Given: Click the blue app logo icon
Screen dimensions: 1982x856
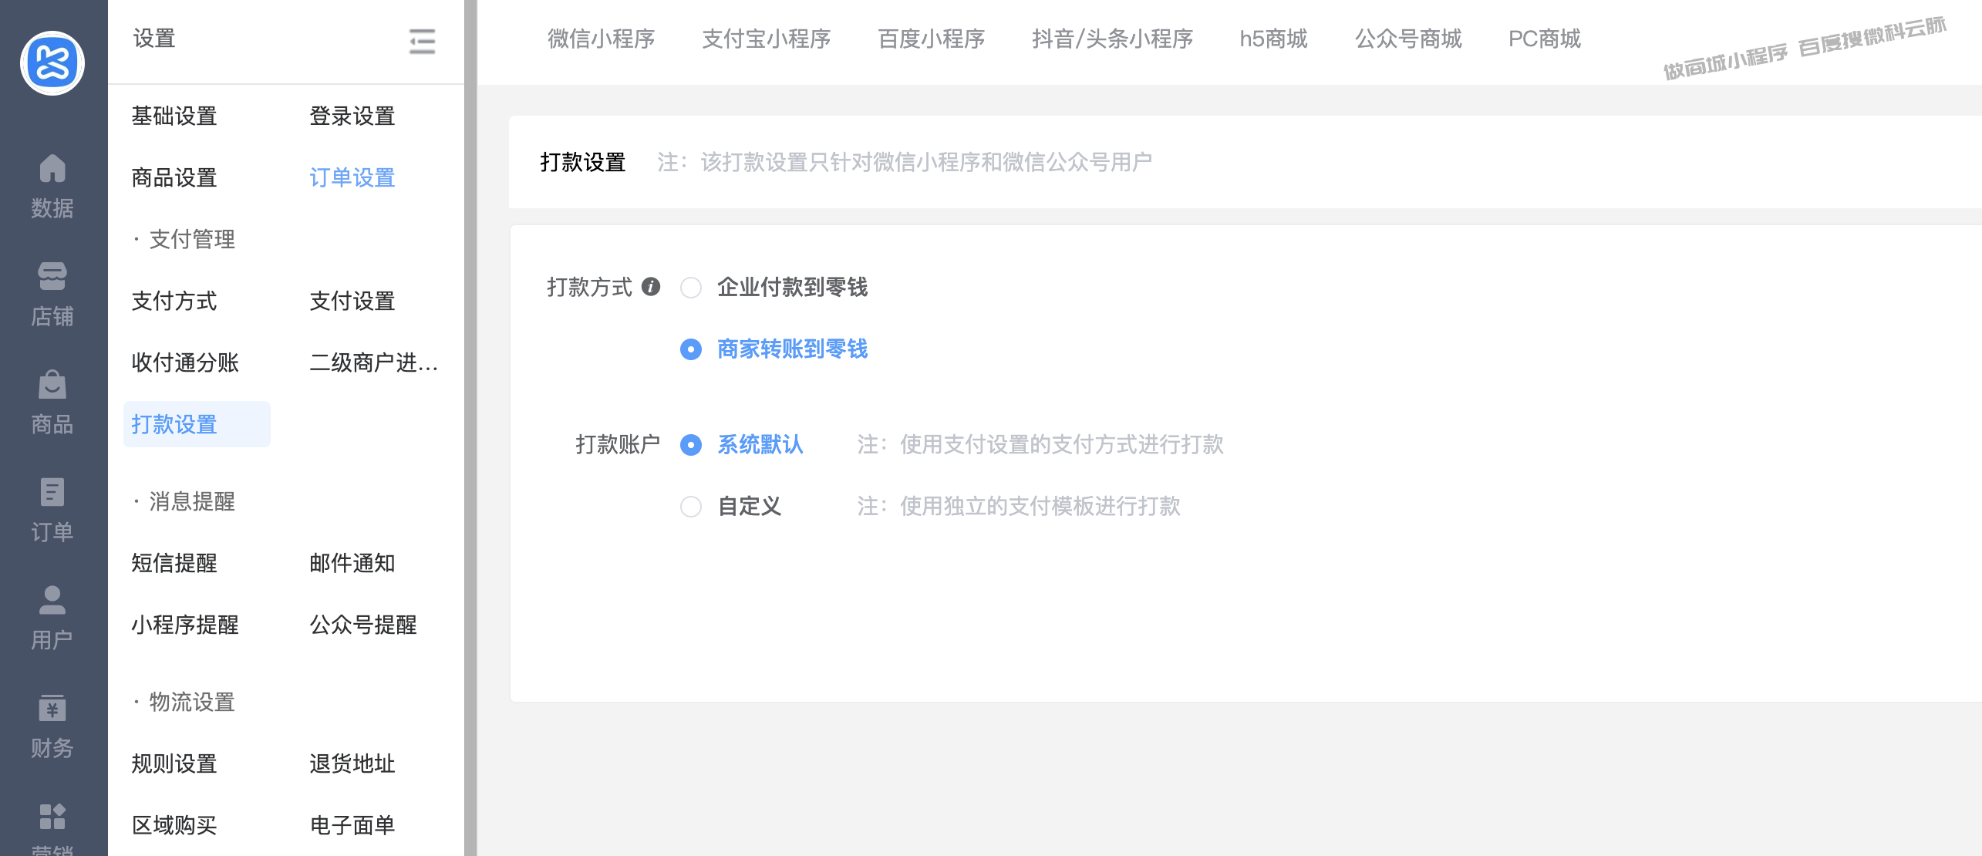Looking at the screenshot, I should 52,62.
